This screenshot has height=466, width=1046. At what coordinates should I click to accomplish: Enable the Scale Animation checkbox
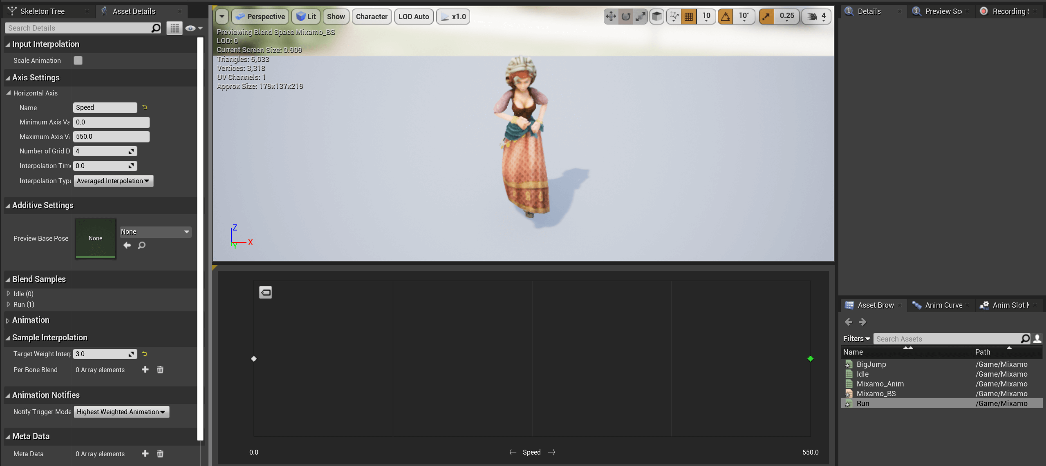[78, 60]
